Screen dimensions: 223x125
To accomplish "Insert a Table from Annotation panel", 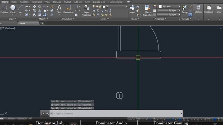I will [76, 15].
